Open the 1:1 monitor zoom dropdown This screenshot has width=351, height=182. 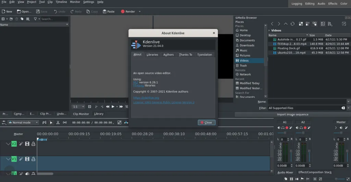tap(78, 107)
